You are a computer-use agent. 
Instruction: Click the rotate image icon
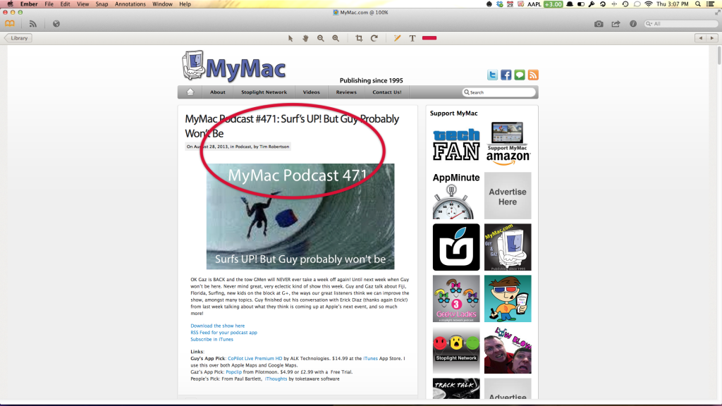[x=374, y=38]
